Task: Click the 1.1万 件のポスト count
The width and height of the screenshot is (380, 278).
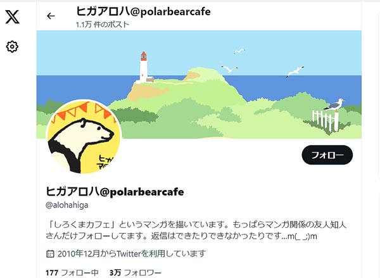Action: (x=102, y=25)
